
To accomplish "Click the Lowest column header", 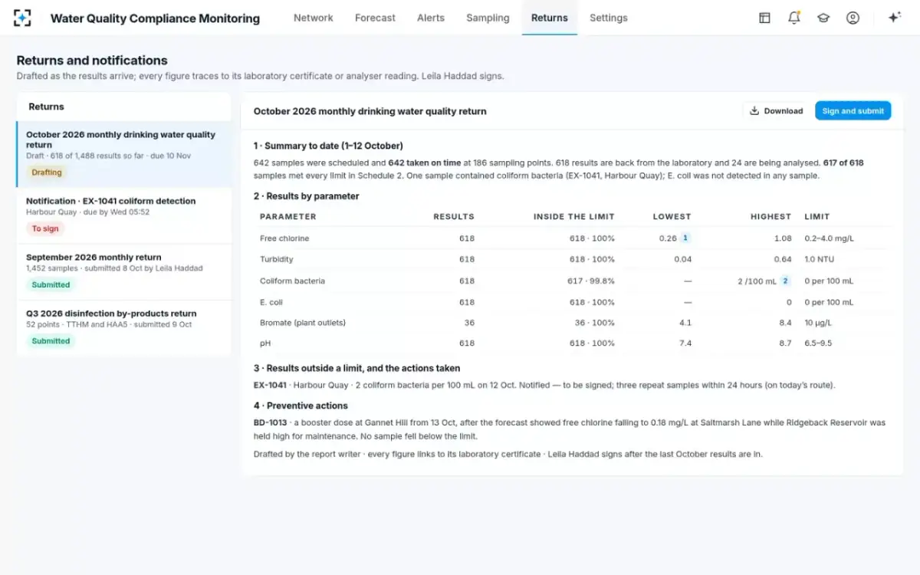I will (672, 217).
